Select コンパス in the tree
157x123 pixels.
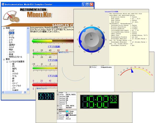[12, 52]
